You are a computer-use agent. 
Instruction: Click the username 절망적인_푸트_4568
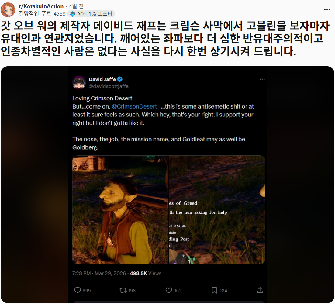tap(42, 14)
